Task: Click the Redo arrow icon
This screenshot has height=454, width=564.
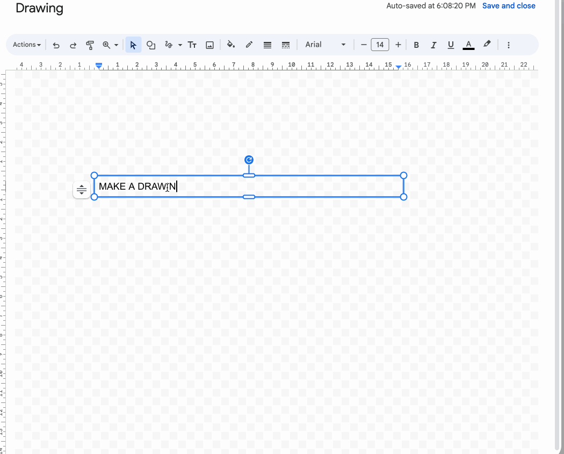Action: [x=73, y=45]
